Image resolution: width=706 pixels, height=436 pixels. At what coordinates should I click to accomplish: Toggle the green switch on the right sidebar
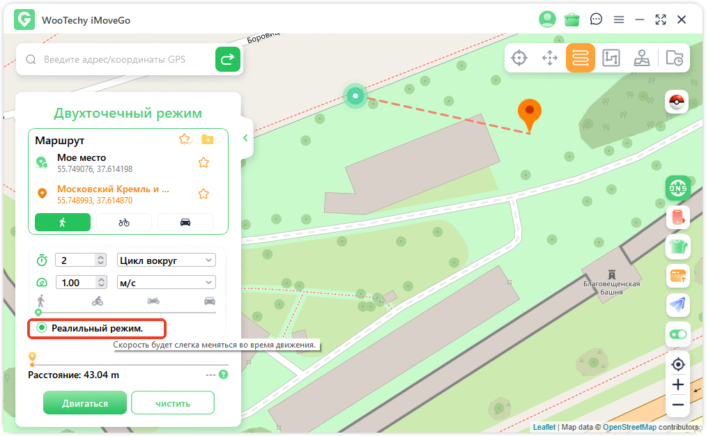pyautogui.click(x=677, y=334)
